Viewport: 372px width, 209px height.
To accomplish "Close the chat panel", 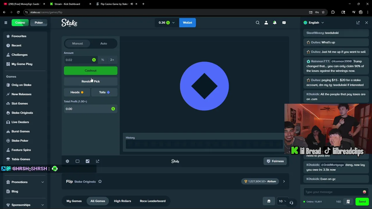I will (x=366, y=23).
